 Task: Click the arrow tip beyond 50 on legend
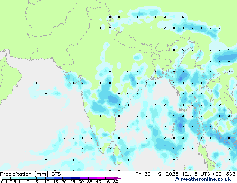point(118,178)
